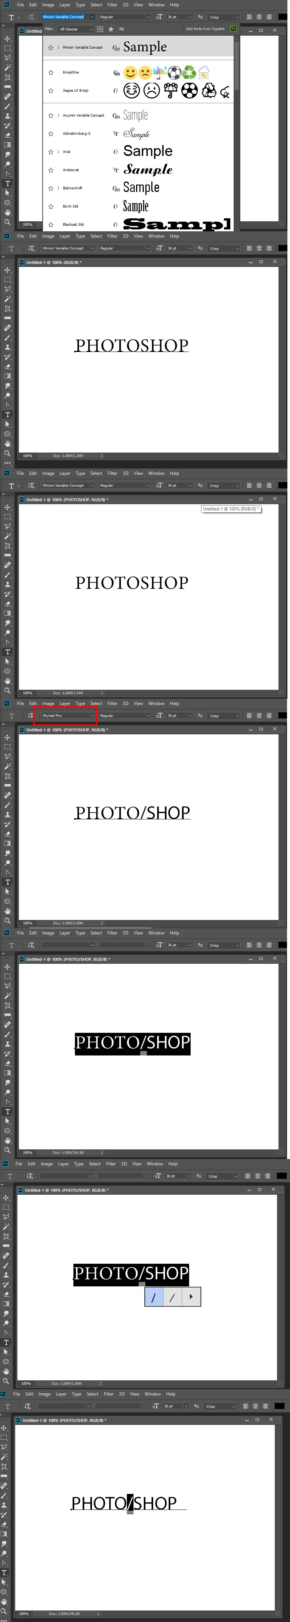Image resolution: width=290 pixels, height=1622 pixels.
Task: Select Path Selection tool in Myriad Pro window
Action: (x=7, y=892)
